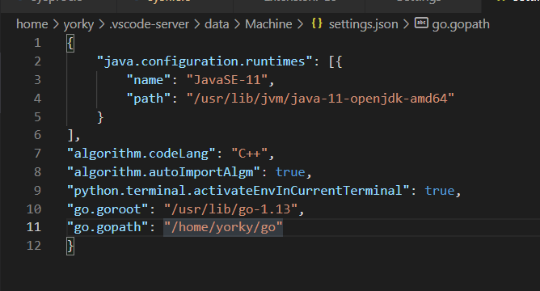Click the "java.configuration.runtimes" key
The width and height of the screenshot is (540, 291).
click(205, 61)
